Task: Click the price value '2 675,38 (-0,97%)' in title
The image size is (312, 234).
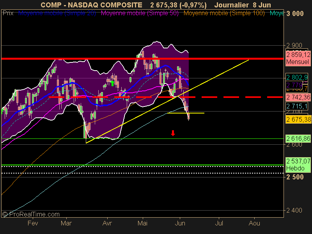Action: (178, 5)
